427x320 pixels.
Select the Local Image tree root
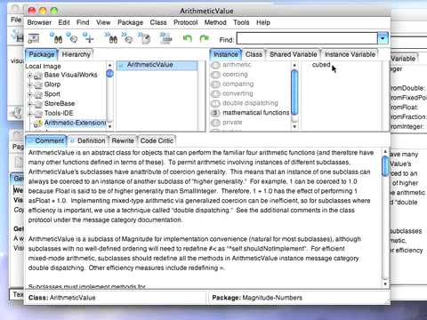coord(43,66)
